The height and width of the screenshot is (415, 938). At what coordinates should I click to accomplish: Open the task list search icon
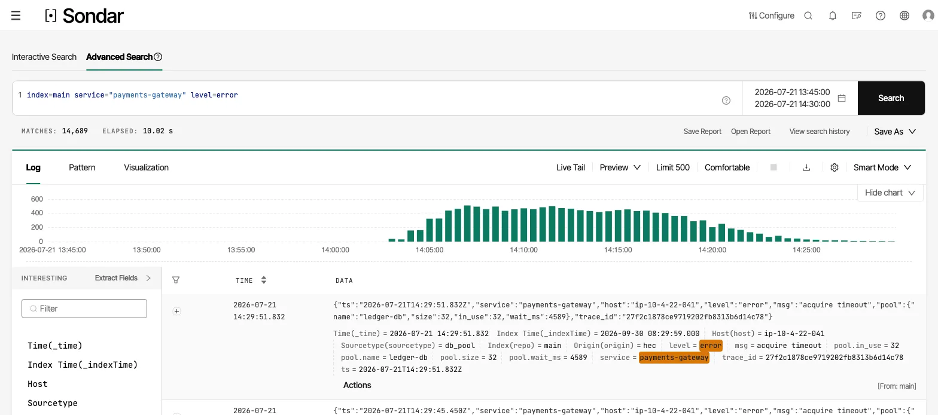point(857,16)
